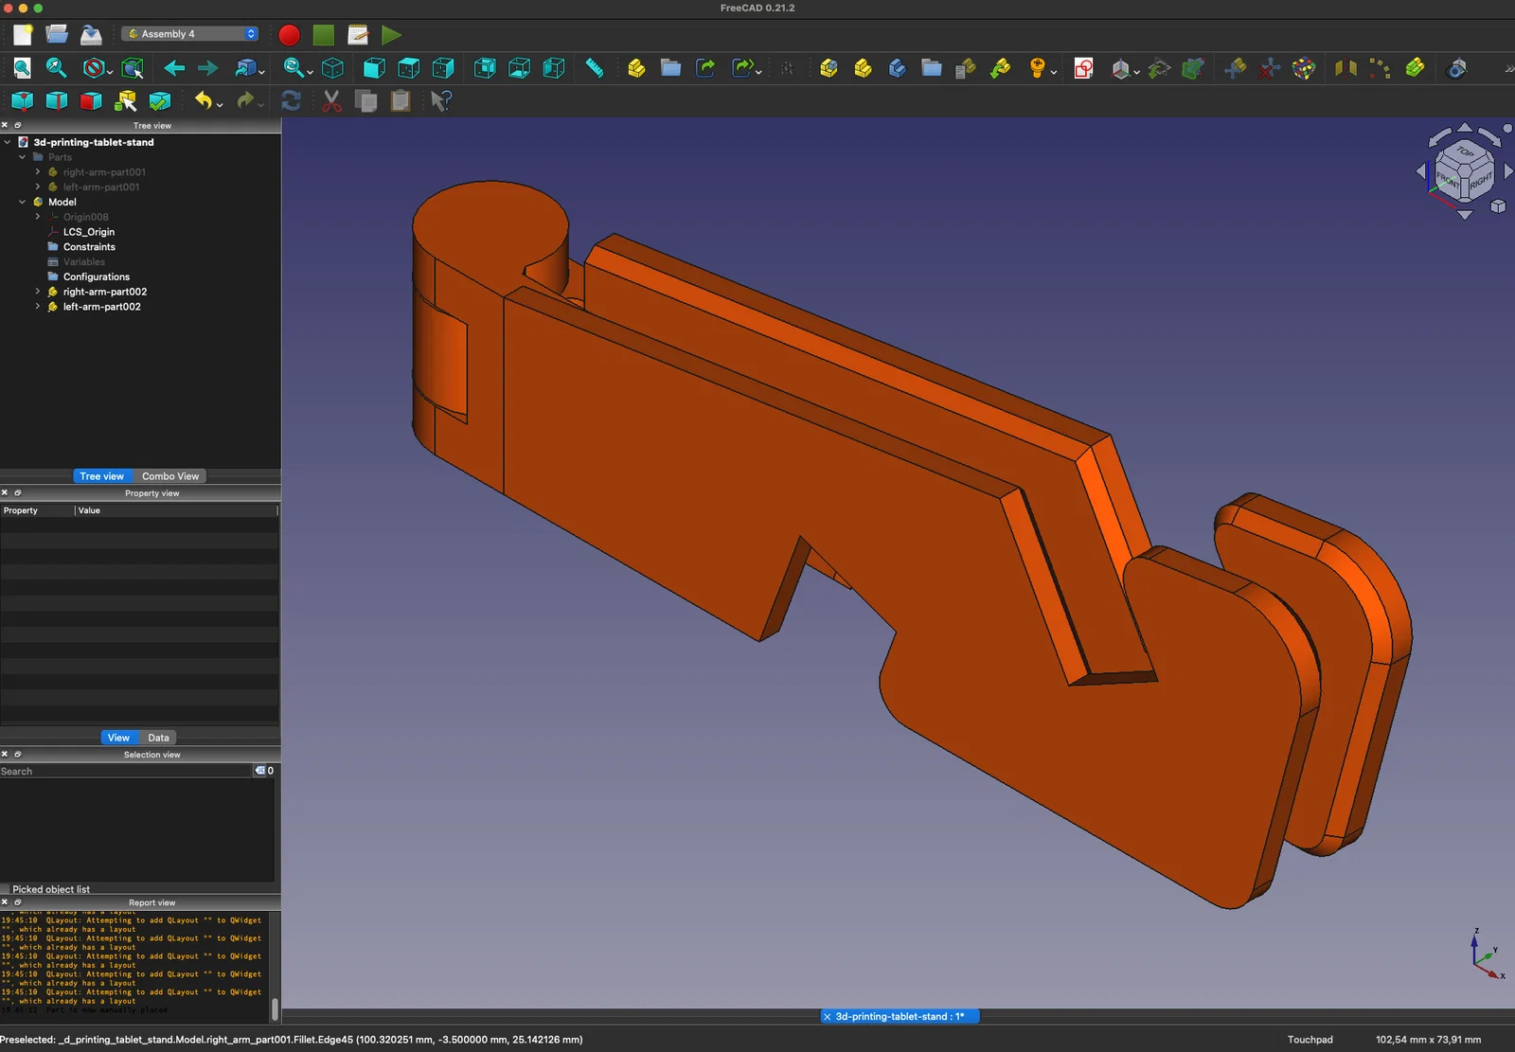1515x1052 pixels.
Task: Switch to the Tree view tab
Action: pos(102,476)
